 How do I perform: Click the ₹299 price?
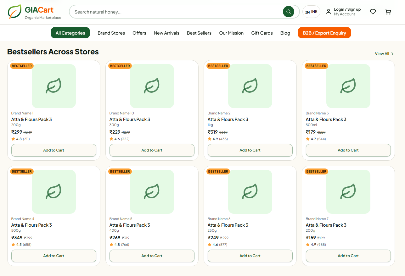coord(17,132)
